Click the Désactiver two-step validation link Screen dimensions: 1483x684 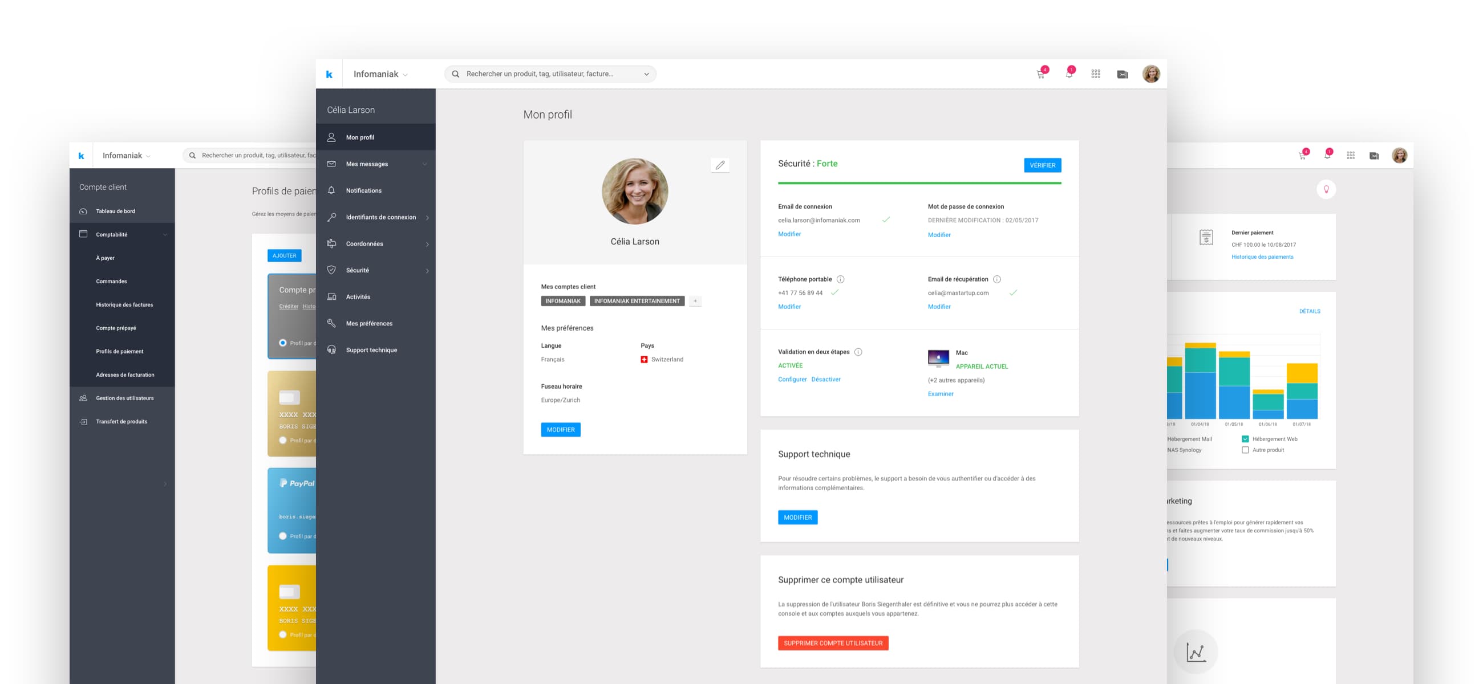tap(825, 379)
